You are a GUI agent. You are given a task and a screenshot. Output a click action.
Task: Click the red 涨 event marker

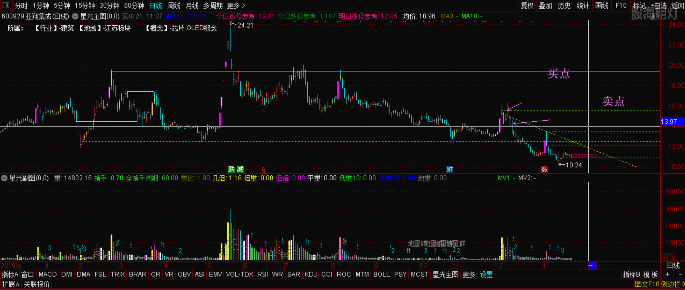tap(544, 169)
